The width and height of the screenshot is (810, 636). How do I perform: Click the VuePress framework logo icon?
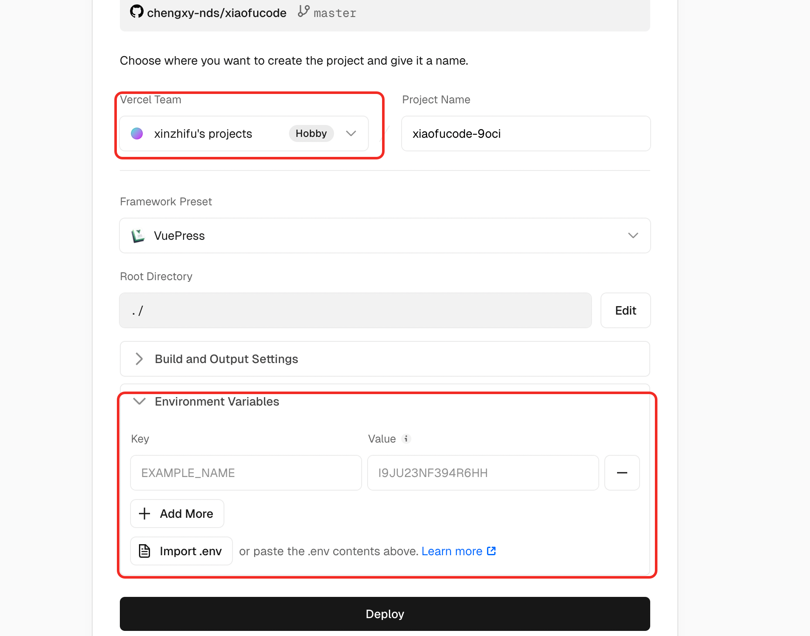(138, 236)
